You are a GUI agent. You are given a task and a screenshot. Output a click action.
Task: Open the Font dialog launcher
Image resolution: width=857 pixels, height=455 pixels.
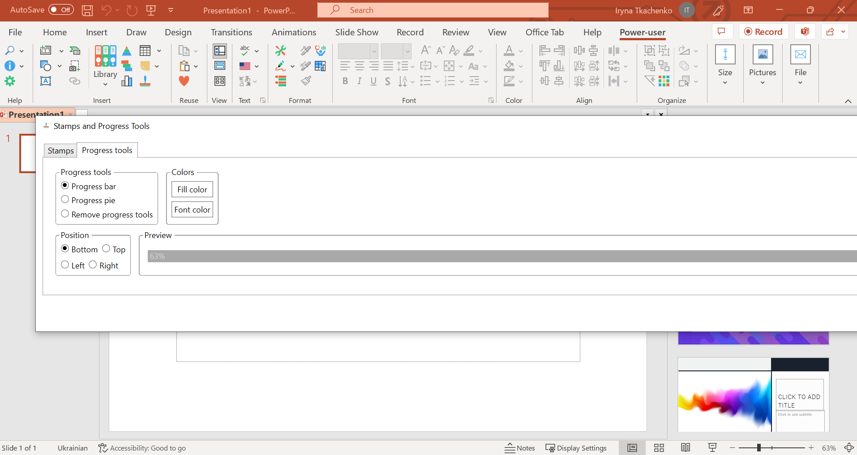pos(491,100)
